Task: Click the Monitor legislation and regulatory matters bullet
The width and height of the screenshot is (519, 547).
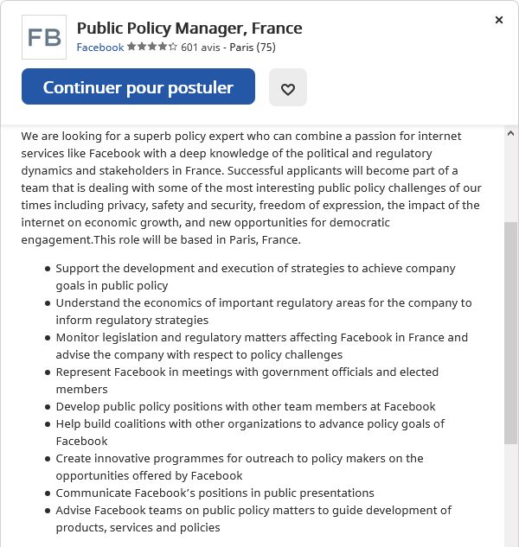Action: [261, 346]
